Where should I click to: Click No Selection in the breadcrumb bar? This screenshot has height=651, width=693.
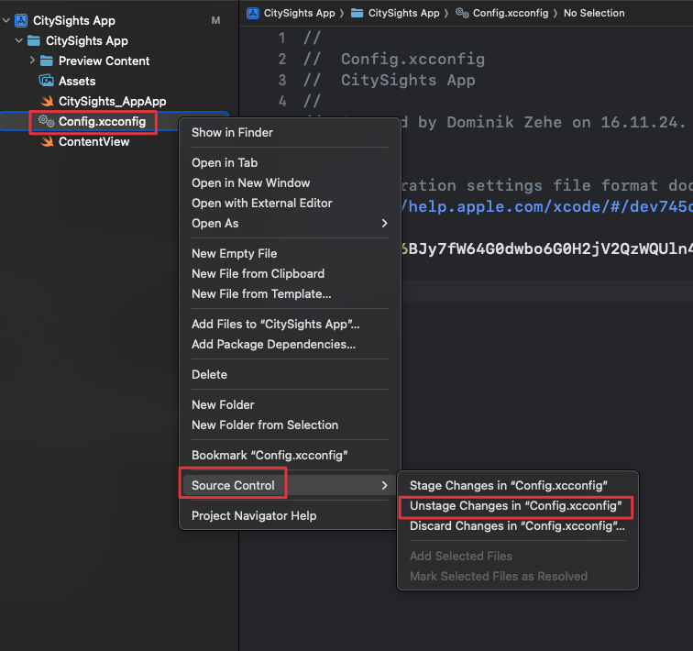click(594, 13)
